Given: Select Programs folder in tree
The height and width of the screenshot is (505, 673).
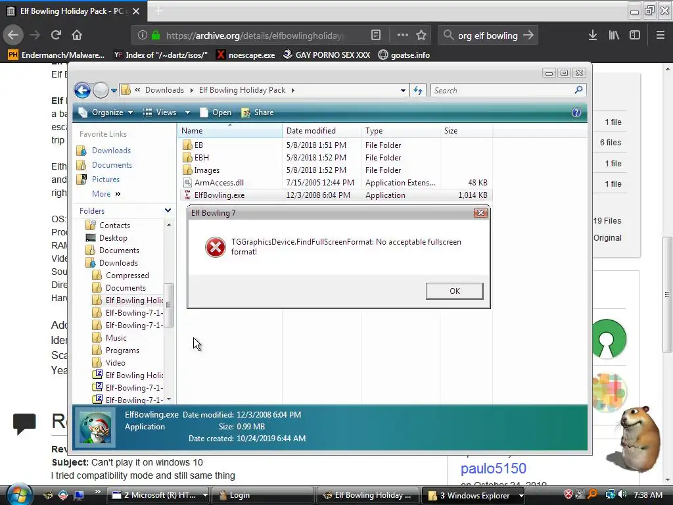Looking at the screenshot, I should [122, 350].
